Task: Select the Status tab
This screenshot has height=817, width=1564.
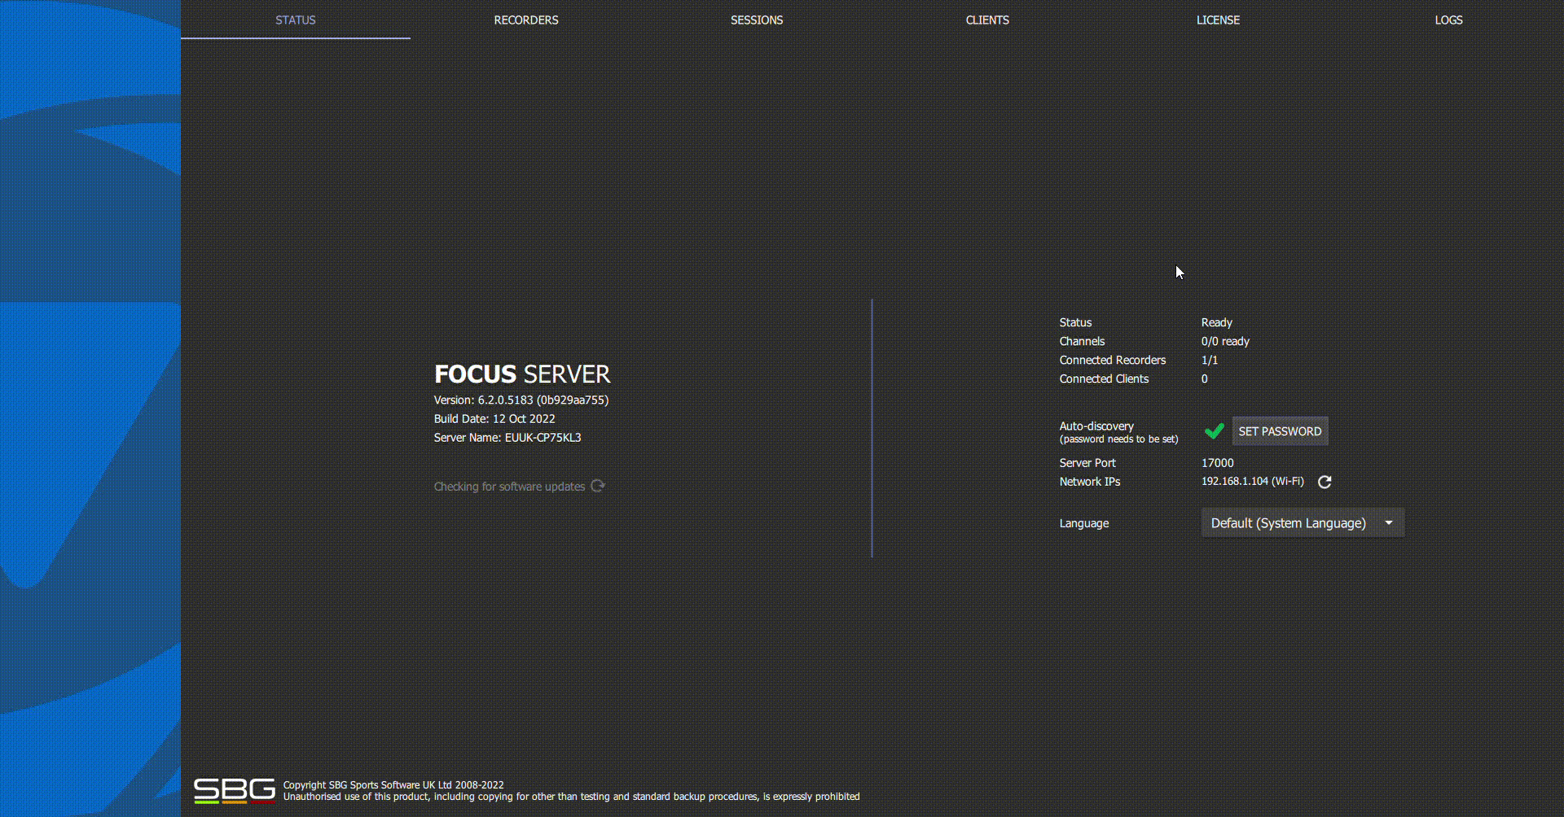Action: click(x=295, y=20)
